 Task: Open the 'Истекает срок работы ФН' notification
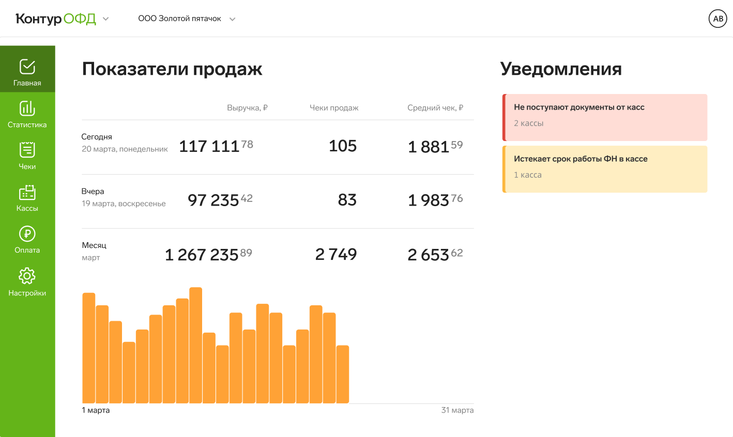[605, 169]
